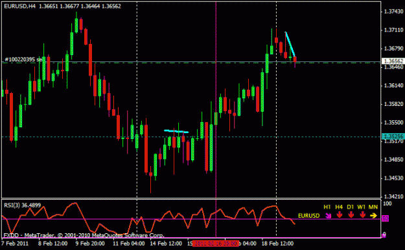Image resolution: width=405 pixels, height=250 pixels.
Task: Click the 9 Feb 20:00 date label
Action: [90, 244]
